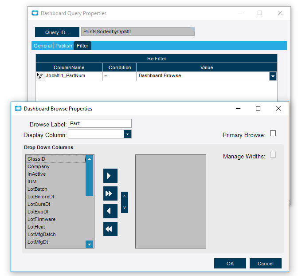Select IUM in the column list
The image size is (298, 276).
pos(55,181)
